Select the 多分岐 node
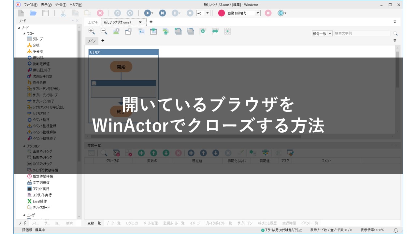 click(35, 51)
